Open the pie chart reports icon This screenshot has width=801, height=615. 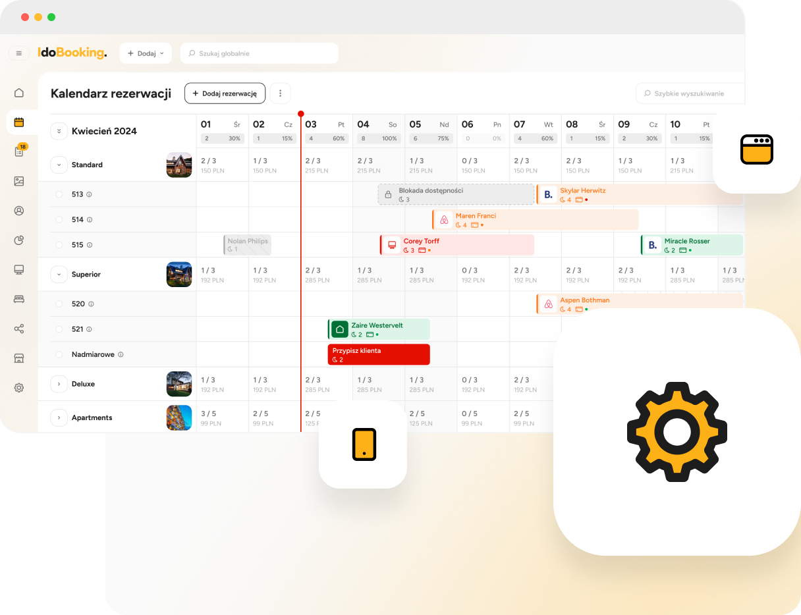point(19,240)
